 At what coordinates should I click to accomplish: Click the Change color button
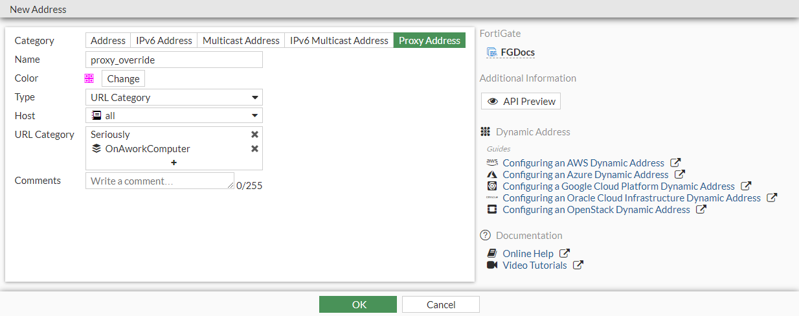click(123, 78)
